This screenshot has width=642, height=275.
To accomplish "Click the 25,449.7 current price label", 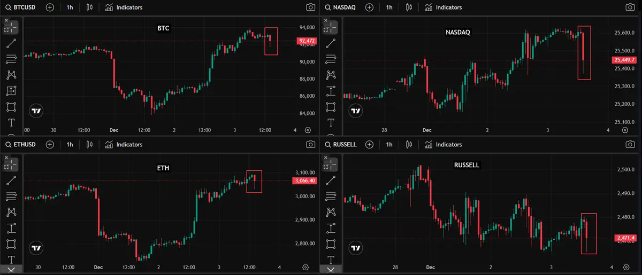I will (x=625, y=60).
